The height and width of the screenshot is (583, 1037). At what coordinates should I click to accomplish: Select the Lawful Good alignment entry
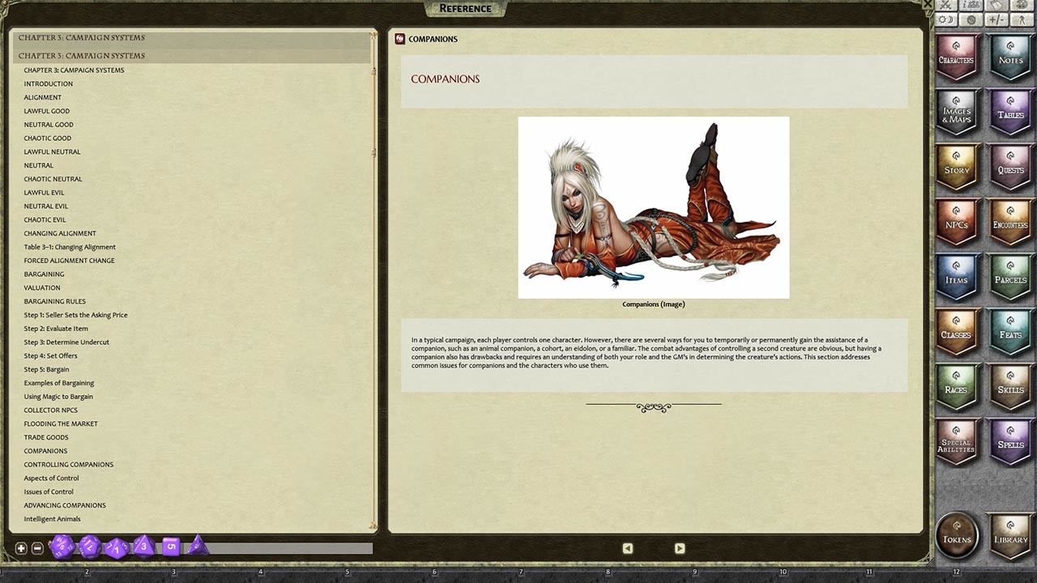pos(46,111)
